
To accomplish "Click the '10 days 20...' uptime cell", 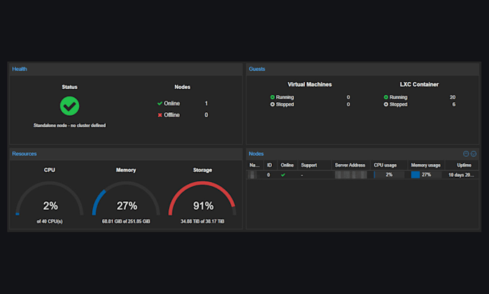I will 461,175.
